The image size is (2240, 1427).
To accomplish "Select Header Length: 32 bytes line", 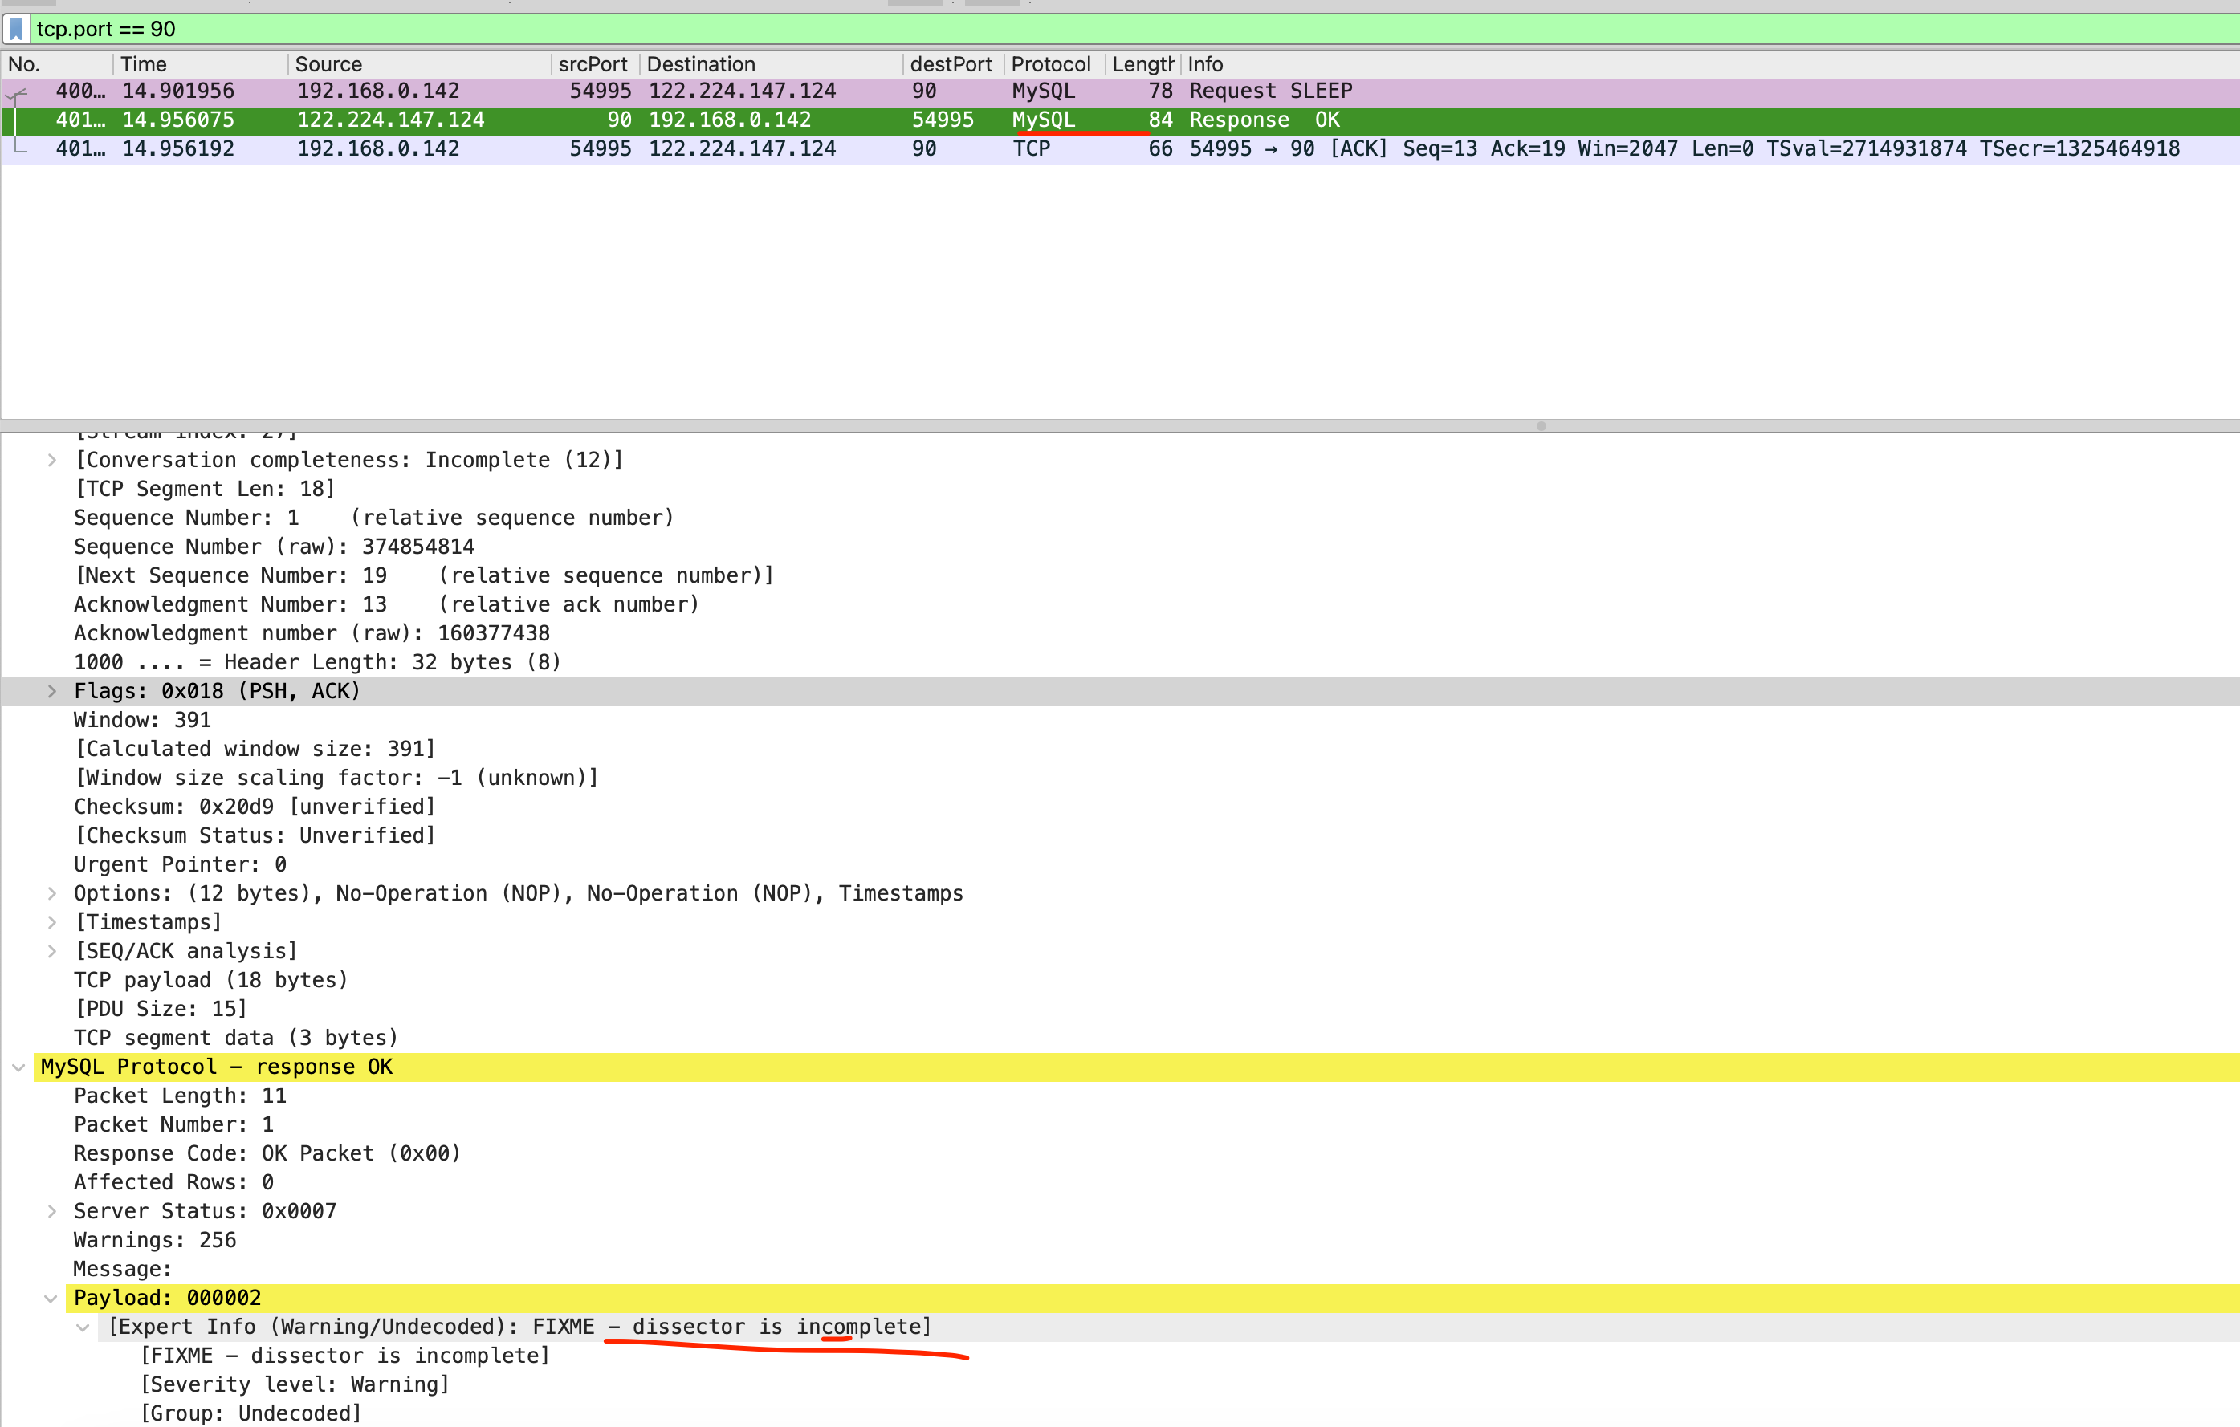I will tap(318, 662).
